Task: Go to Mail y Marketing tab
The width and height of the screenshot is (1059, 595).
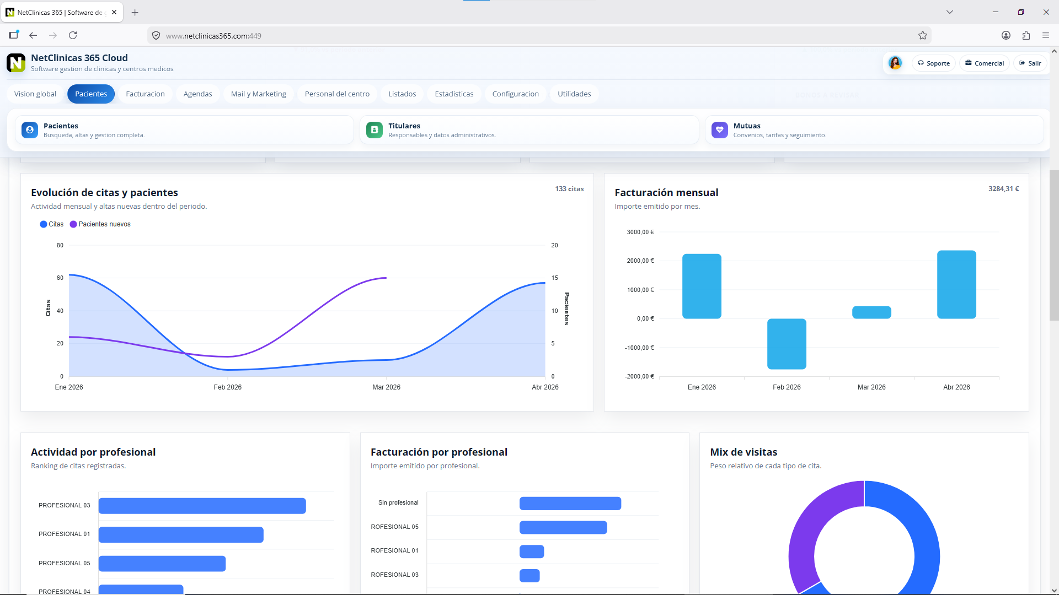Action: click(x=259, y=94)
